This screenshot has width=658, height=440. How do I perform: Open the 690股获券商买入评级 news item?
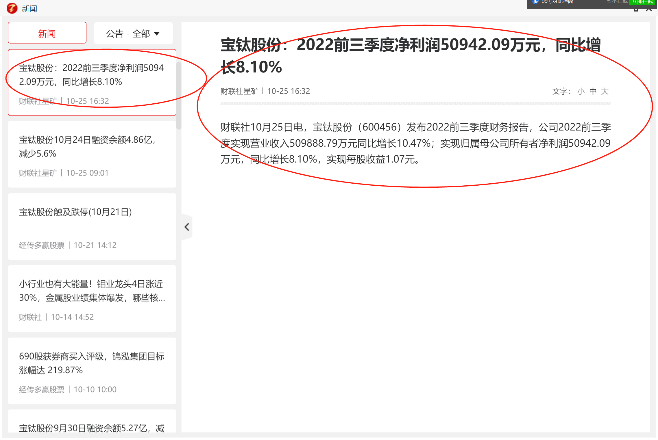[x=92, y=371]
